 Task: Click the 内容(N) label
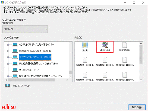78,38
